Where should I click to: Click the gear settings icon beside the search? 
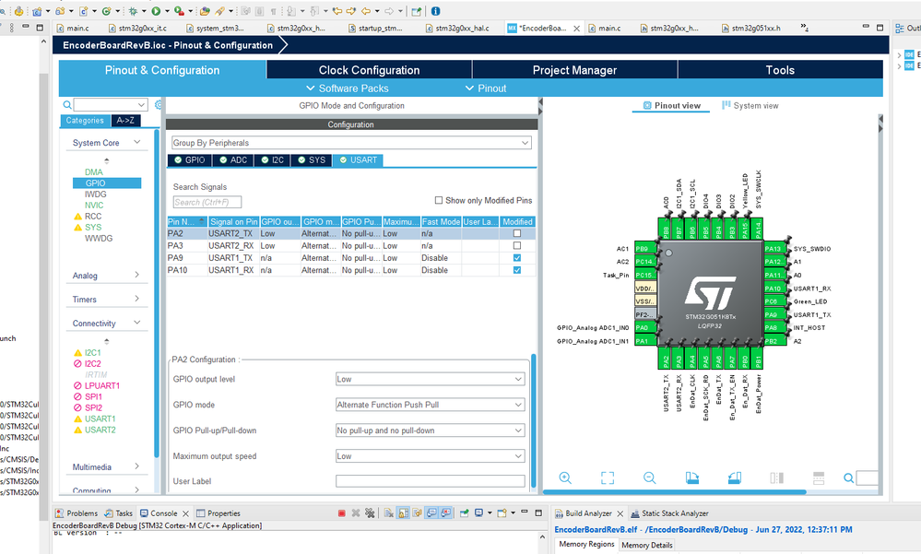pyautogui.click(x=158, y=104)
